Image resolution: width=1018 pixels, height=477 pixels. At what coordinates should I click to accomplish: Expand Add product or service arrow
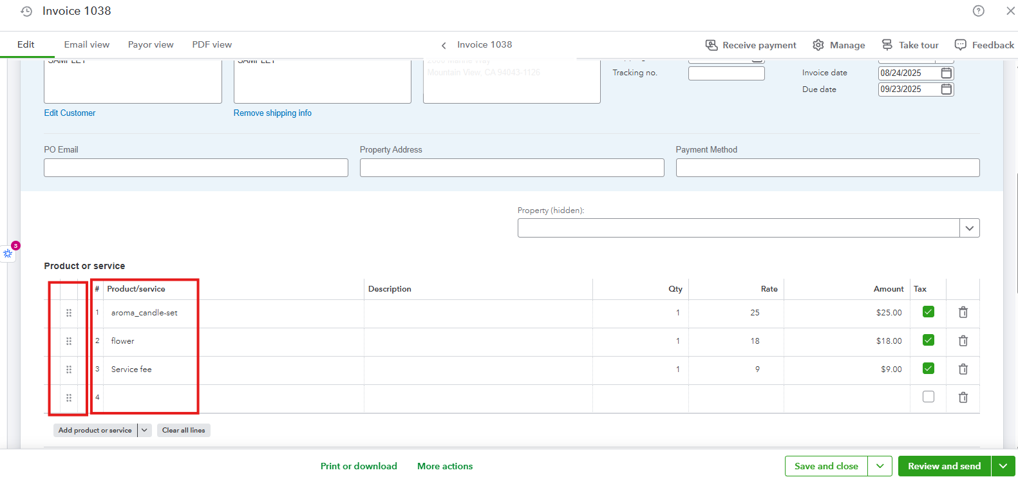(x=145, y=431)
